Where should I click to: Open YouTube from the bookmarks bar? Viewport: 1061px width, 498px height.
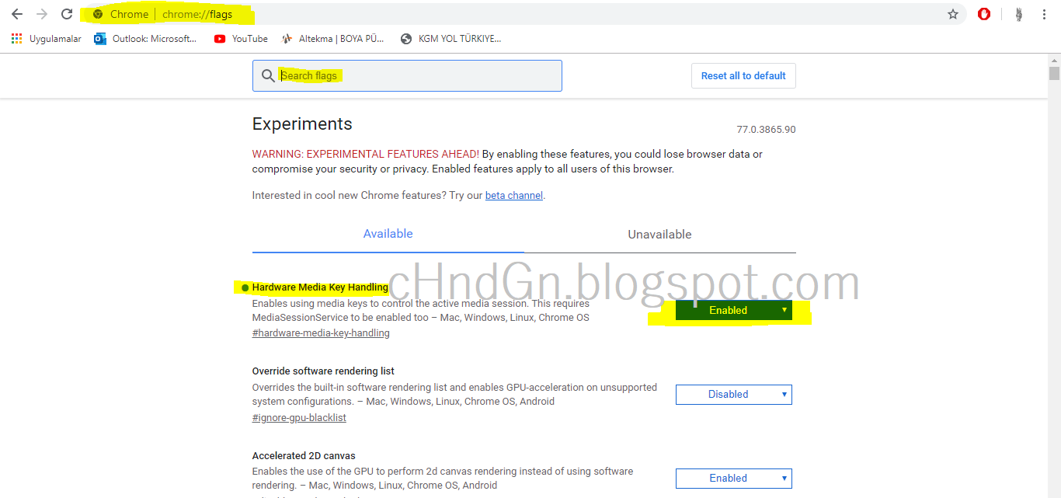[x=241, y=38]
